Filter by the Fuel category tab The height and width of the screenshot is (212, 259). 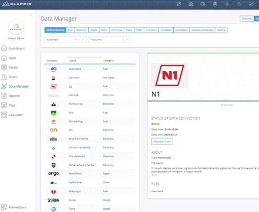(x=70, y=30)
